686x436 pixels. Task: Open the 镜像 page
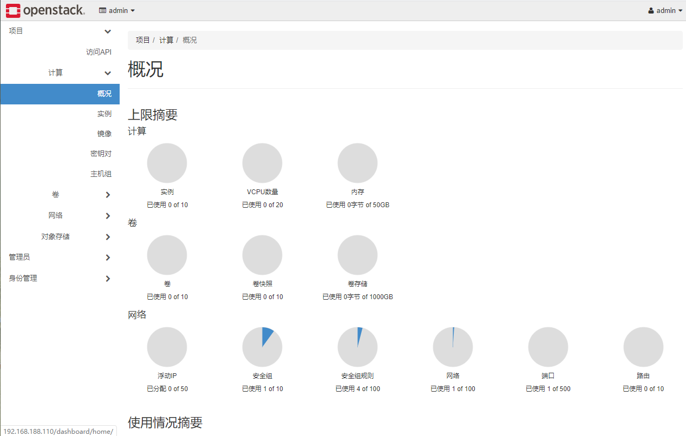[103, 134]
